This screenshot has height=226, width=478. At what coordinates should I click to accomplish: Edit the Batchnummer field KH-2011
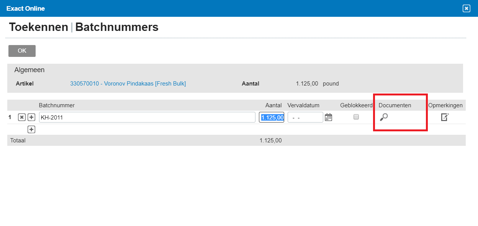[147, 117]
